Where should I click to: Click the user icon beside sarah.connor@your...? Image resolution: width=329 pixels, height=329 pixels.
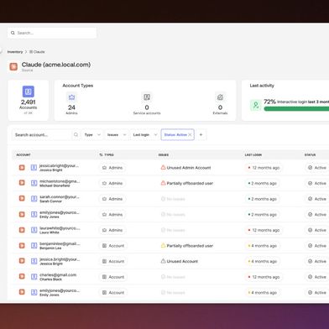click(34, 199)
